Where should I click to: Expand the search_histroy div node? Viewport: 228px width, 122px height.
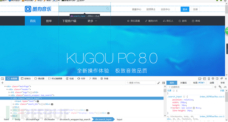11,113
